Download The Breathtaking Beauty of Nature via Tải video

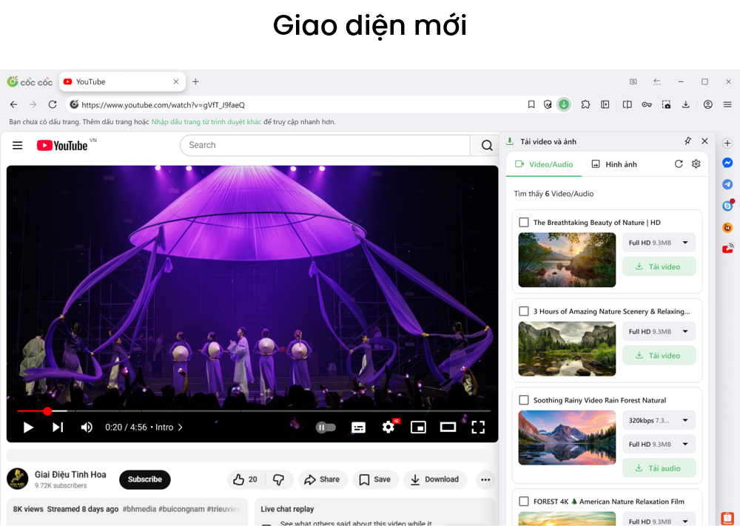(659, 266)
